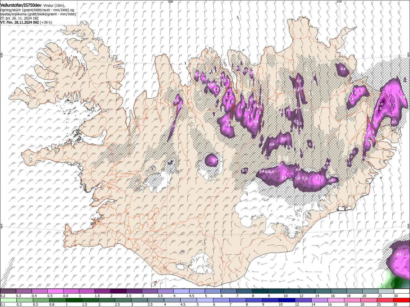Click the 'VT: Fim. 28.11.2024 09Z' valid time

(20, 22)
